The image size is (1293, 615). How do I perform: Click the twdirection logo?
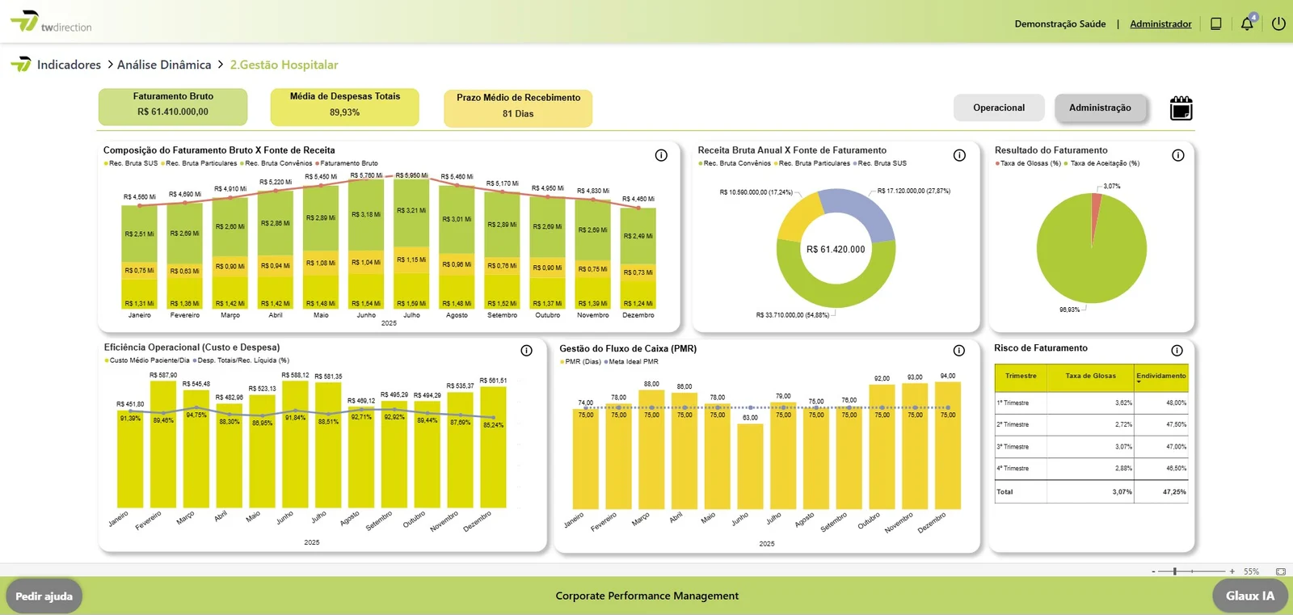tap(51, 22)
